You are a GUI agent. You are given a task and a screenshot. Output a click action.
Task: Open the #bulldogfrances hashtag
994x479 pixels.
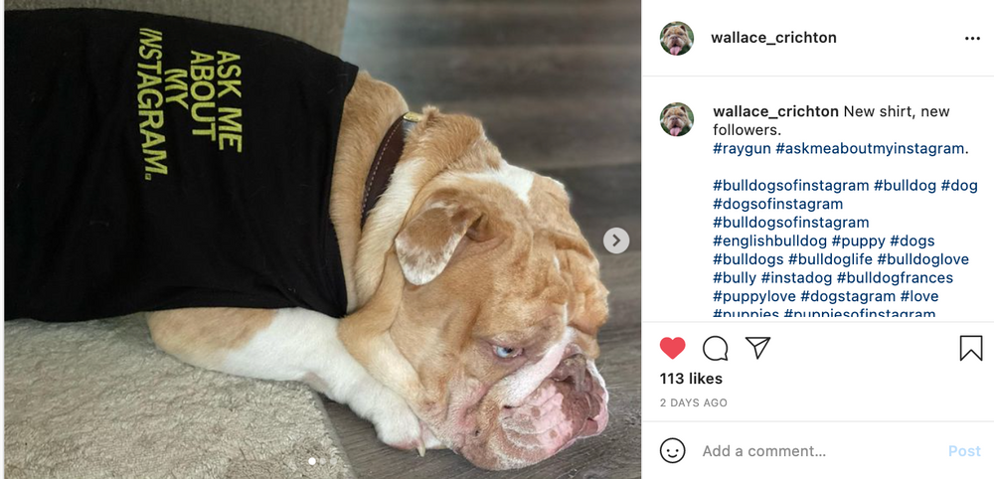pos(895,277)
